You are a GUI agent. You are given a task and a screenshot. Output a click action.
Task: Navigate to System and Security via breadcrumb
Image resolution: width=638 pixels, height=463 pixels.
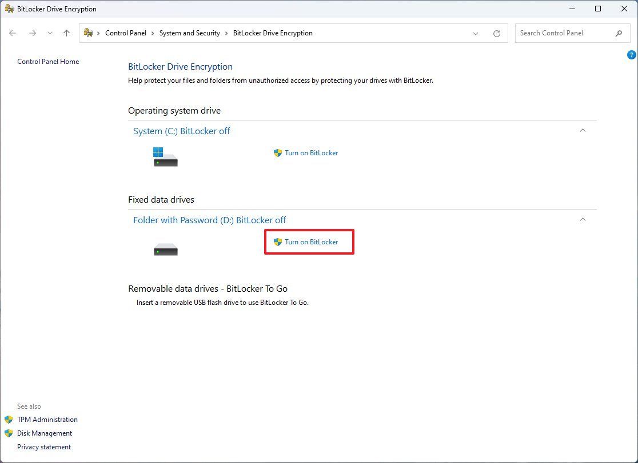point(190,33)
